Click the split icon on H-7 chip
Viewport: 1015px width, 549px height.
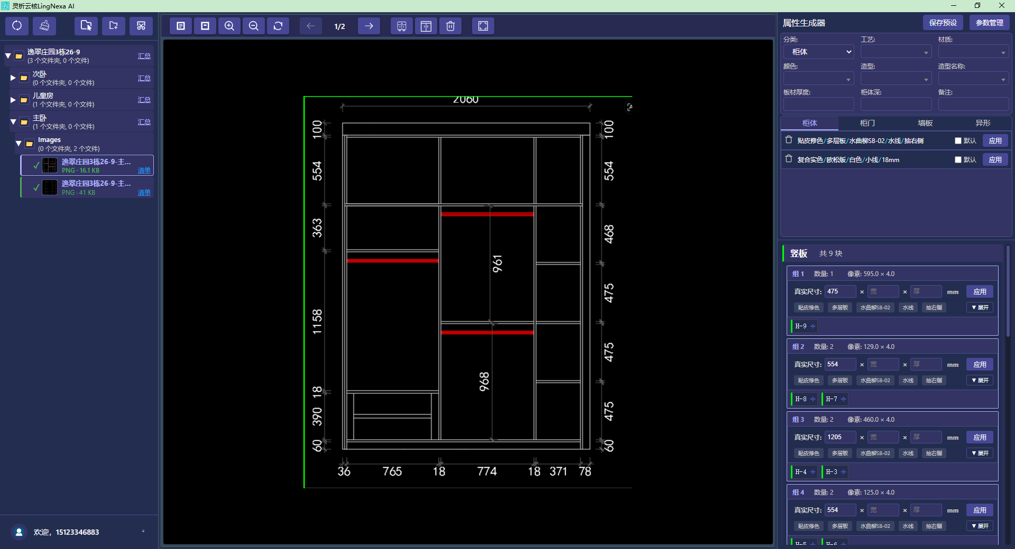843,399
